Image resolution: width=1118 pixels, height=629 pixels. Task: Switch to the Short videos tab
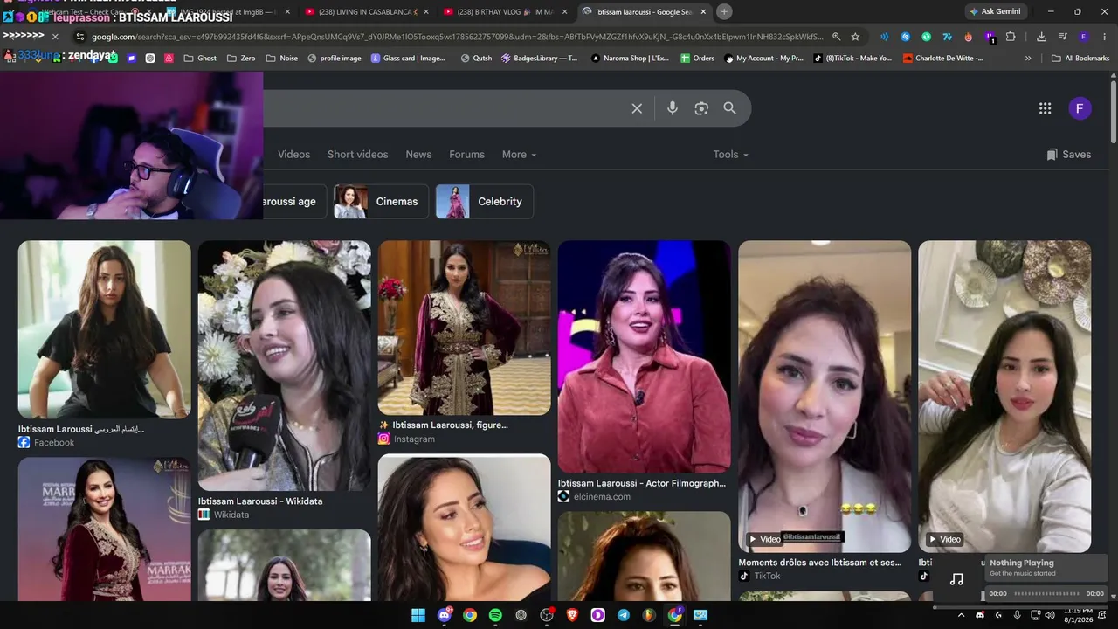pyautogui.click(x=357, y=155)
